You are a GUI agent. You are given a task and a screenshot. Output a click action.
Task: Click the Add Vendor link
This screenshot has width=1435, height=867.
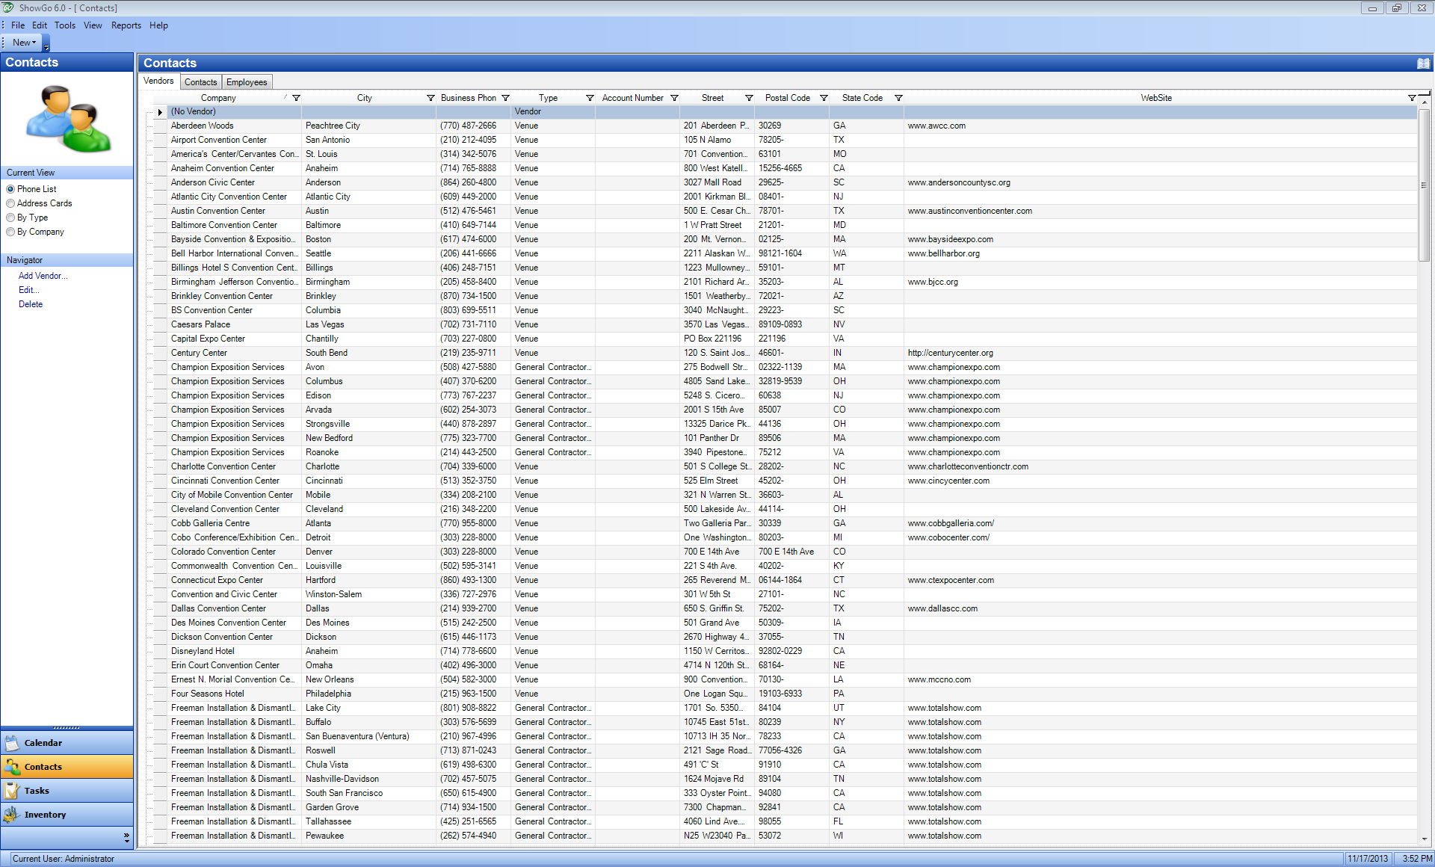(43, 276)
